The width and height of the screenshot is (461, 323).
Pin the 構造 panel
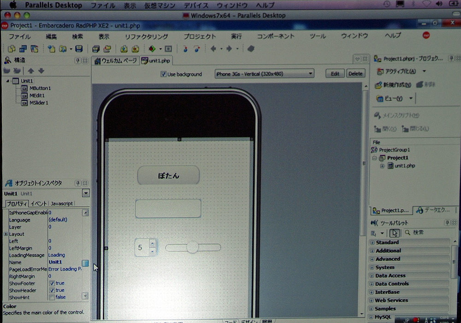[77, 60]
